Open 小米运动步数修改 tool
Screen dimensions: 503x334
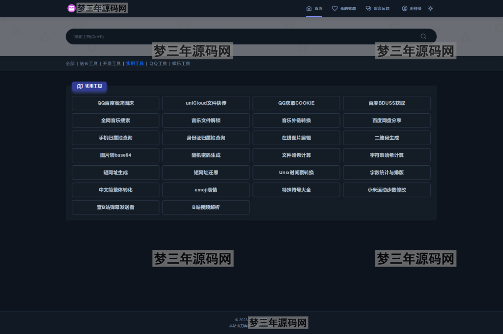click(387, 190)
